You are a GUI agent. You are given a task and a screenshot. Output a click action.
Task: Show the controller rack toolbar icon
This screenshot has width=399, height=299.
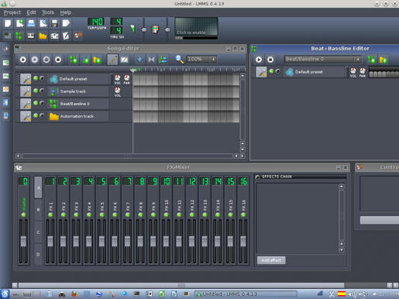click(78, 36)
